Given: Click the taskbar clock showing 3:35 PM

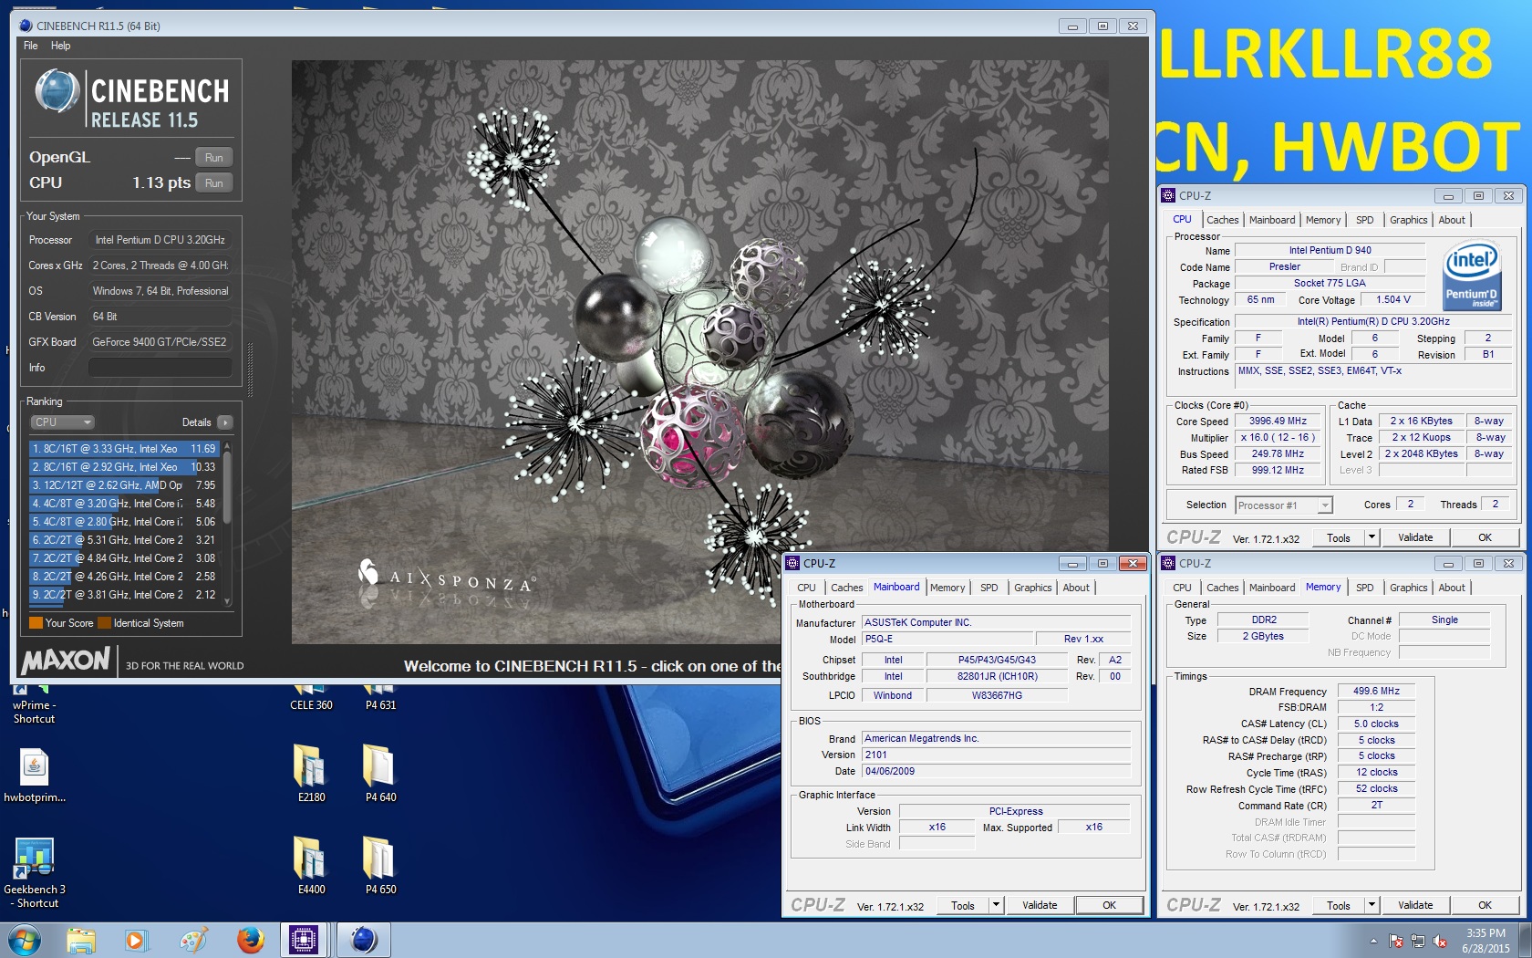Looking at the screenshot, I should (1485, 941).
